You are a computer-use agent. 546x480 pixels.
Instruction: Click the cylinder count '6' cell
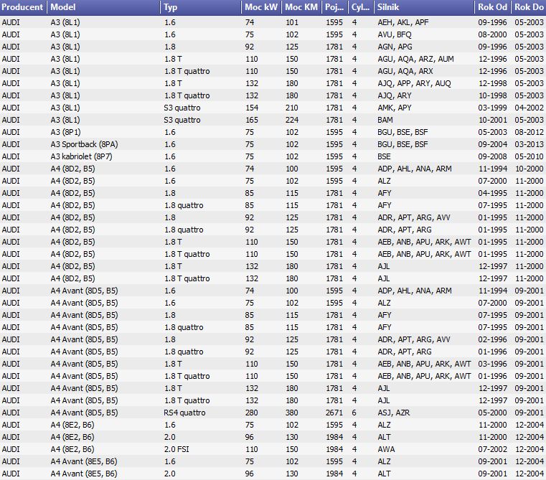point(354,413)
